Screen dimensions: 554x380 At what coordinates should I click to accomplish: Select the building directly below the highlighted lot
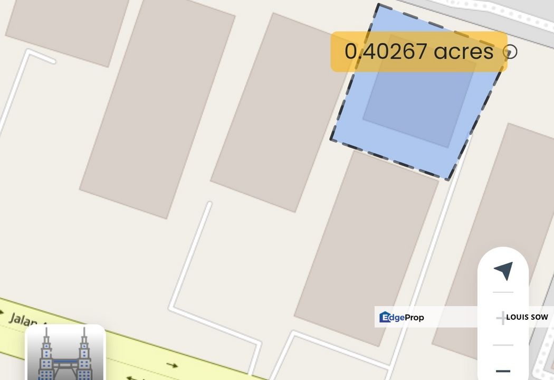[366, 248]
